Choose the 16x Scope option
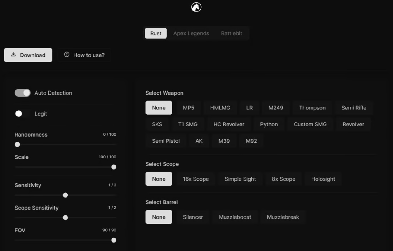This screenshot has height=251, width=393. (196, 179)
